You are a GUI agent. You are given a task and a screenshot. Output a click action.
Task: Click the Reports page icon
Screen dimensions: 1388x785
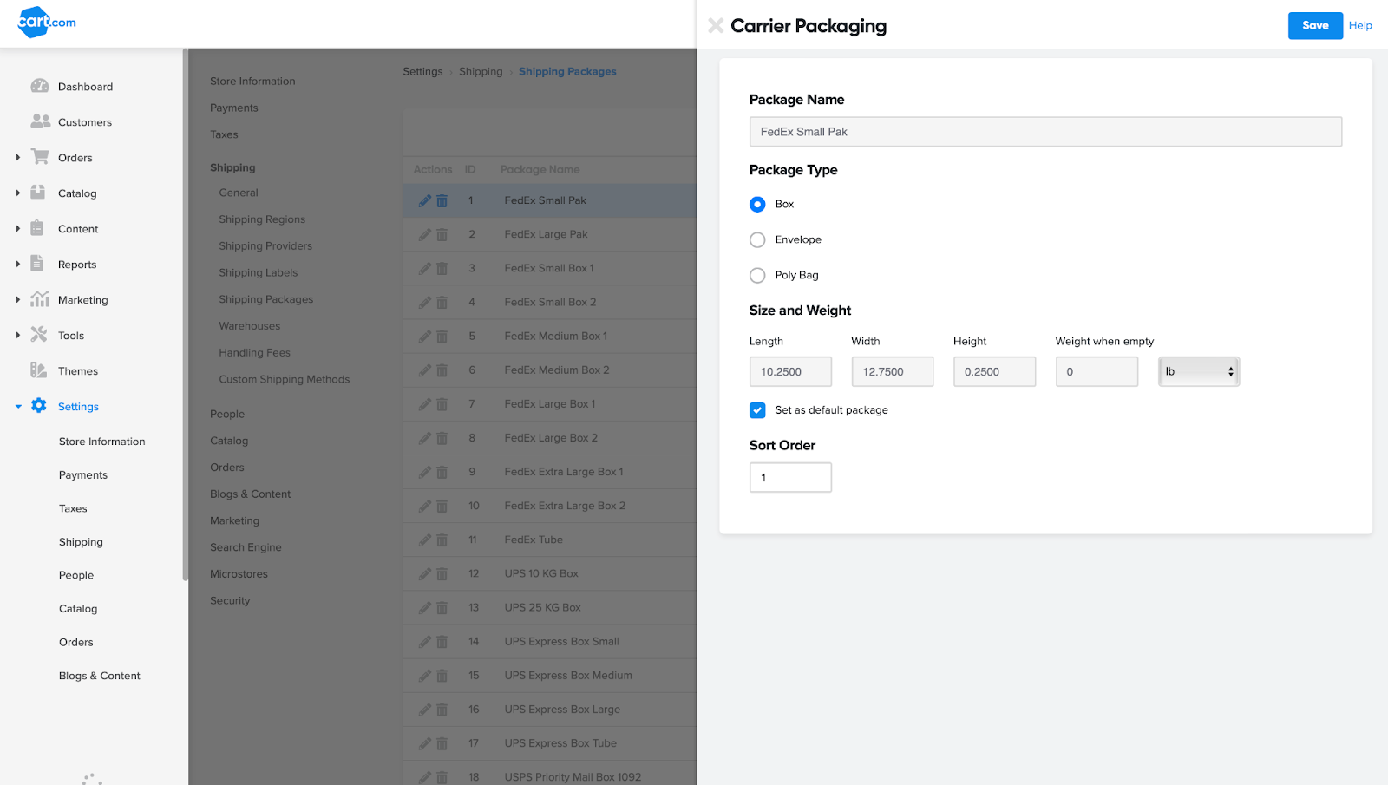click(37, 264)
